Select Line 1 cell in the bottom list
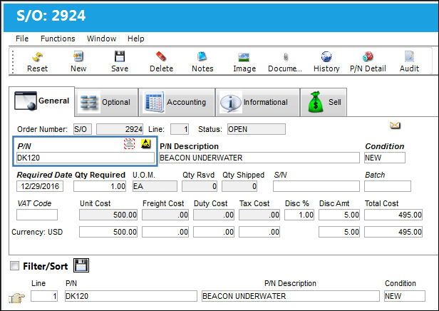Image resolution: width=439 pixels, height=311 pixels. 44,296
